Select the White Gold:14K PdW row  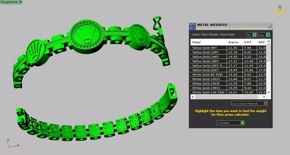(229, 92)
